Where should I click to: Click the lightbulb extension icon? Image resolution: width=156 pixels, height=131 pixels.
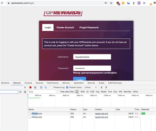click(x=134, y=3)
